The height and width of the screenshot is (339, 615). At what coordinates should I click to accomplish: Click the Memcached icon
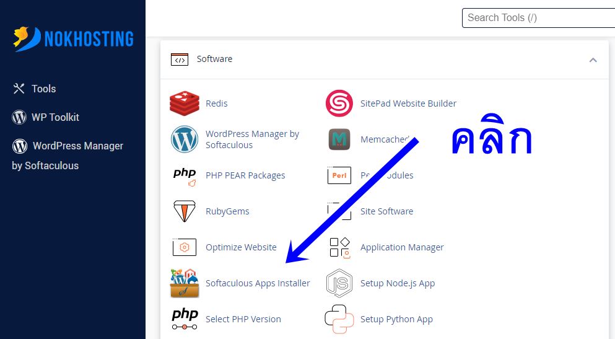(339, 139)
